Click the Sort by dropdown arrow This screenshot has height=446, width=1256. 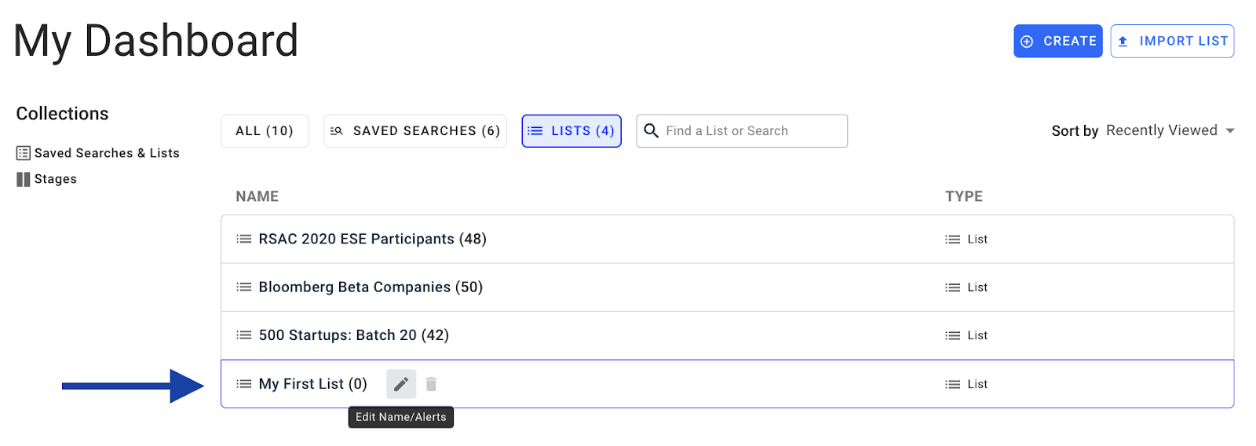[x=1229, y=130]
